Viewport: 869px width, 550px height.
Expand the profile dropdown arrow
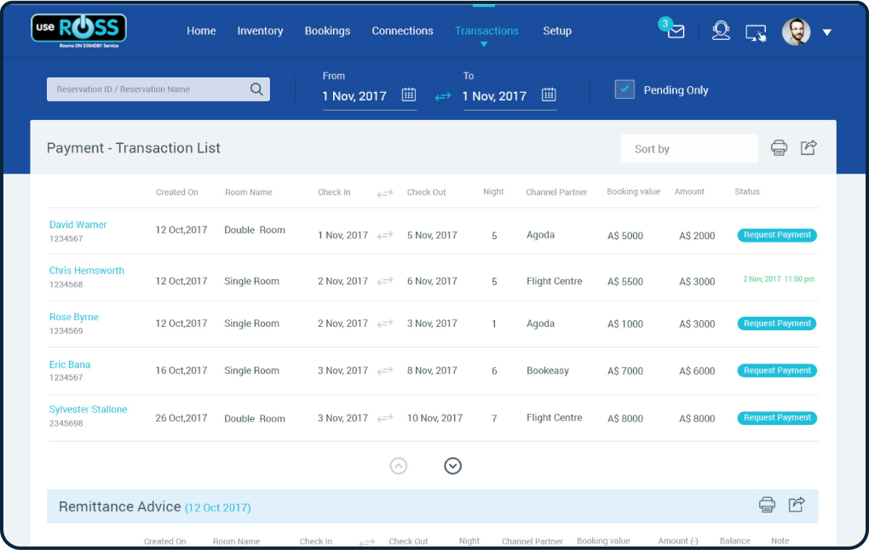pyautogui.click(x=827, y=32)
